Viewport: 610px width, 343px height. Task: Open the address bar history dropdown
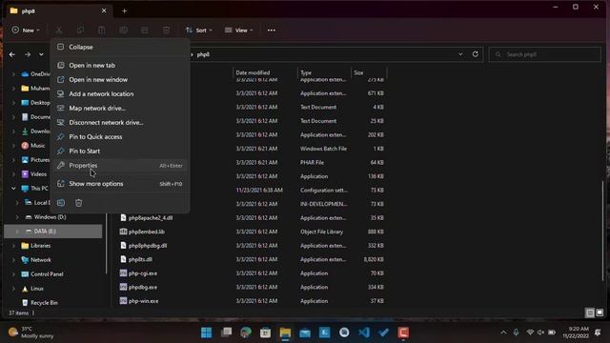click(460, 54)
